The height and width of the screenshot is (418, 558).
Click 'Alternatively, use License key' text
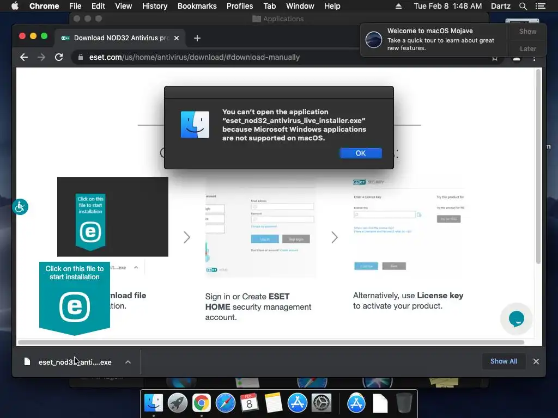[x=408, y=300]
